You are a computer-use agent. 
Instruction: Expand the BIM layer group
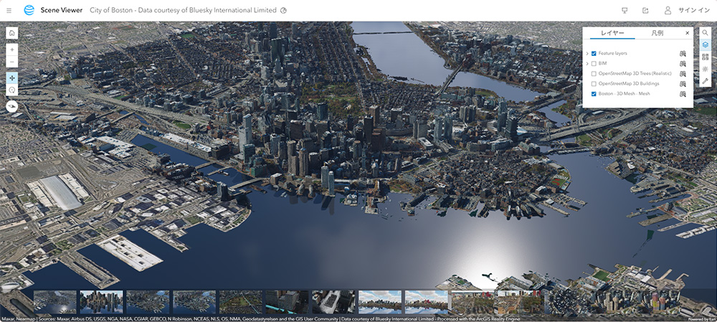587,64
